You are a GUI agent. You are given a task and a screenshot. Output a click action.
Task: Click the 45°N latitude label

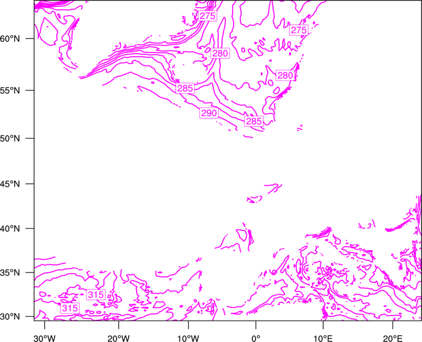(x=10, y=184)
